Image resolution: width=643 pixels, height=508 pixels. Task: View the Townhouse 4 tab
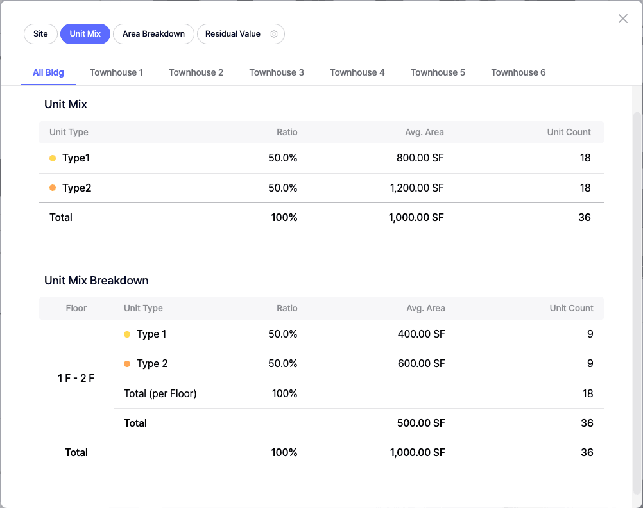pos(357,72)
